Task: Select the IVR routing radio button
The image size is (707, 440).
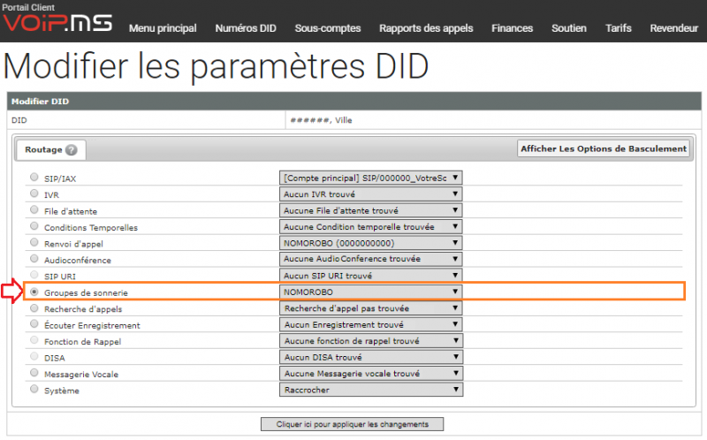Action: [x=34, y=193]
